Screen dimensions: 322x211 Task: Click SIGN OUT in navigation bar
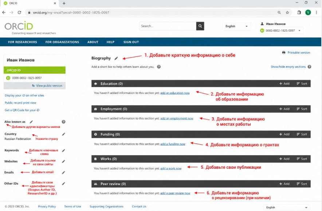pos(131,42)
